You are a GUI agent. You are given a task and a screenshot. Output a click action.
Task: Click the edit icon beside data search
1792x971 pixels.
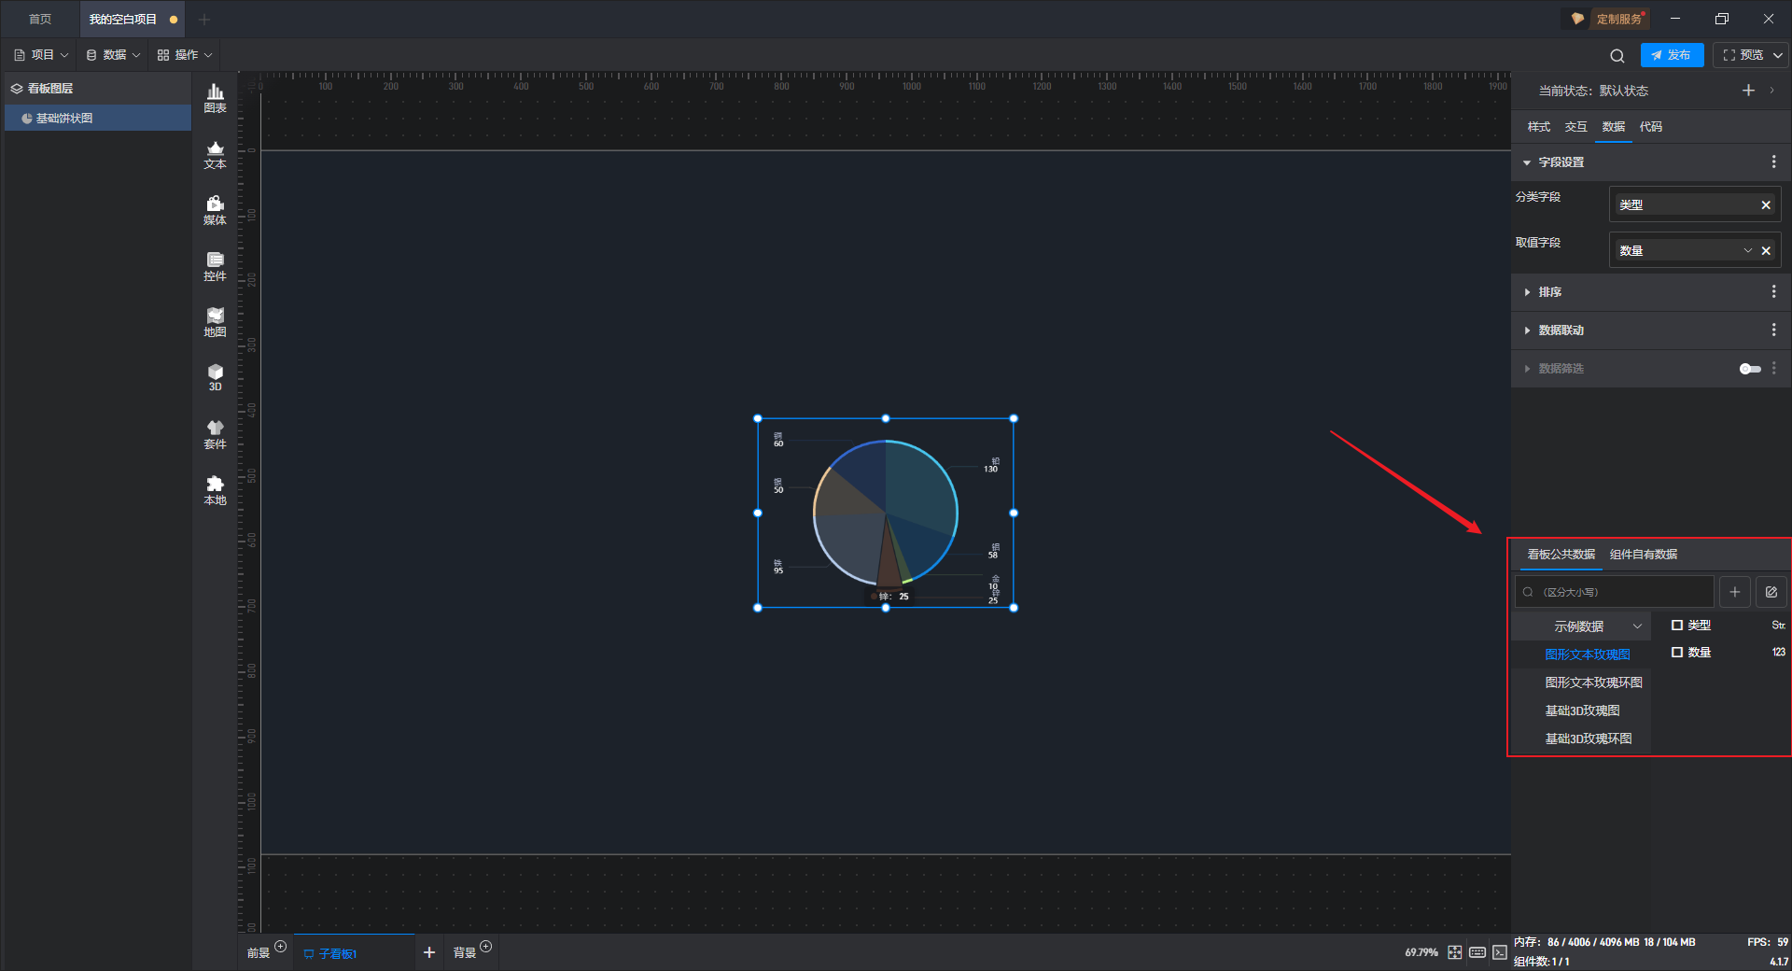(x=1771, y=592)
